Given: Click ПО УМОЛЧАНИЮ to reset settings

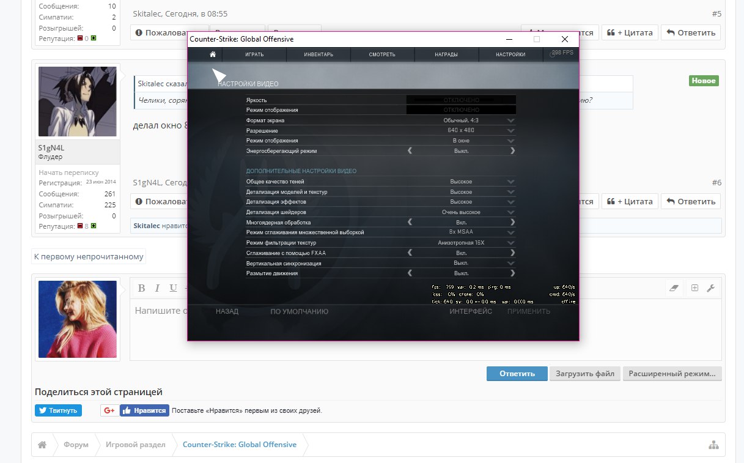Looking at the screenshot, I should [x=300, y=311].
